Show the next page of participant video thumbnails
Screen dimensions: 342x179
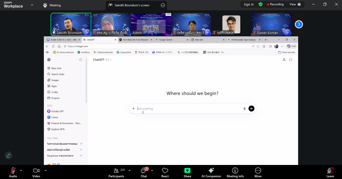tap(299, 24)
